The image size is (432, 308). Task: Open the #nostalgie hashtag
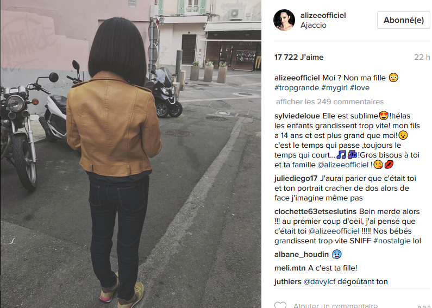[391, 241]
